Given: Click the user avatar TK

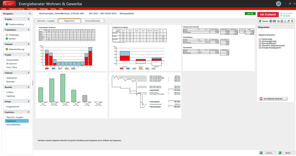Looking at the screenshot, I should pyautogui.click(x=278, y=3).
